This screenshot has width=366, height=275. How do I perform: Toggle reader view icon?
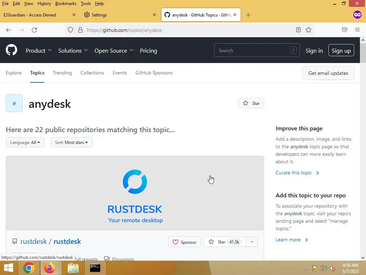tap(298, 30)
